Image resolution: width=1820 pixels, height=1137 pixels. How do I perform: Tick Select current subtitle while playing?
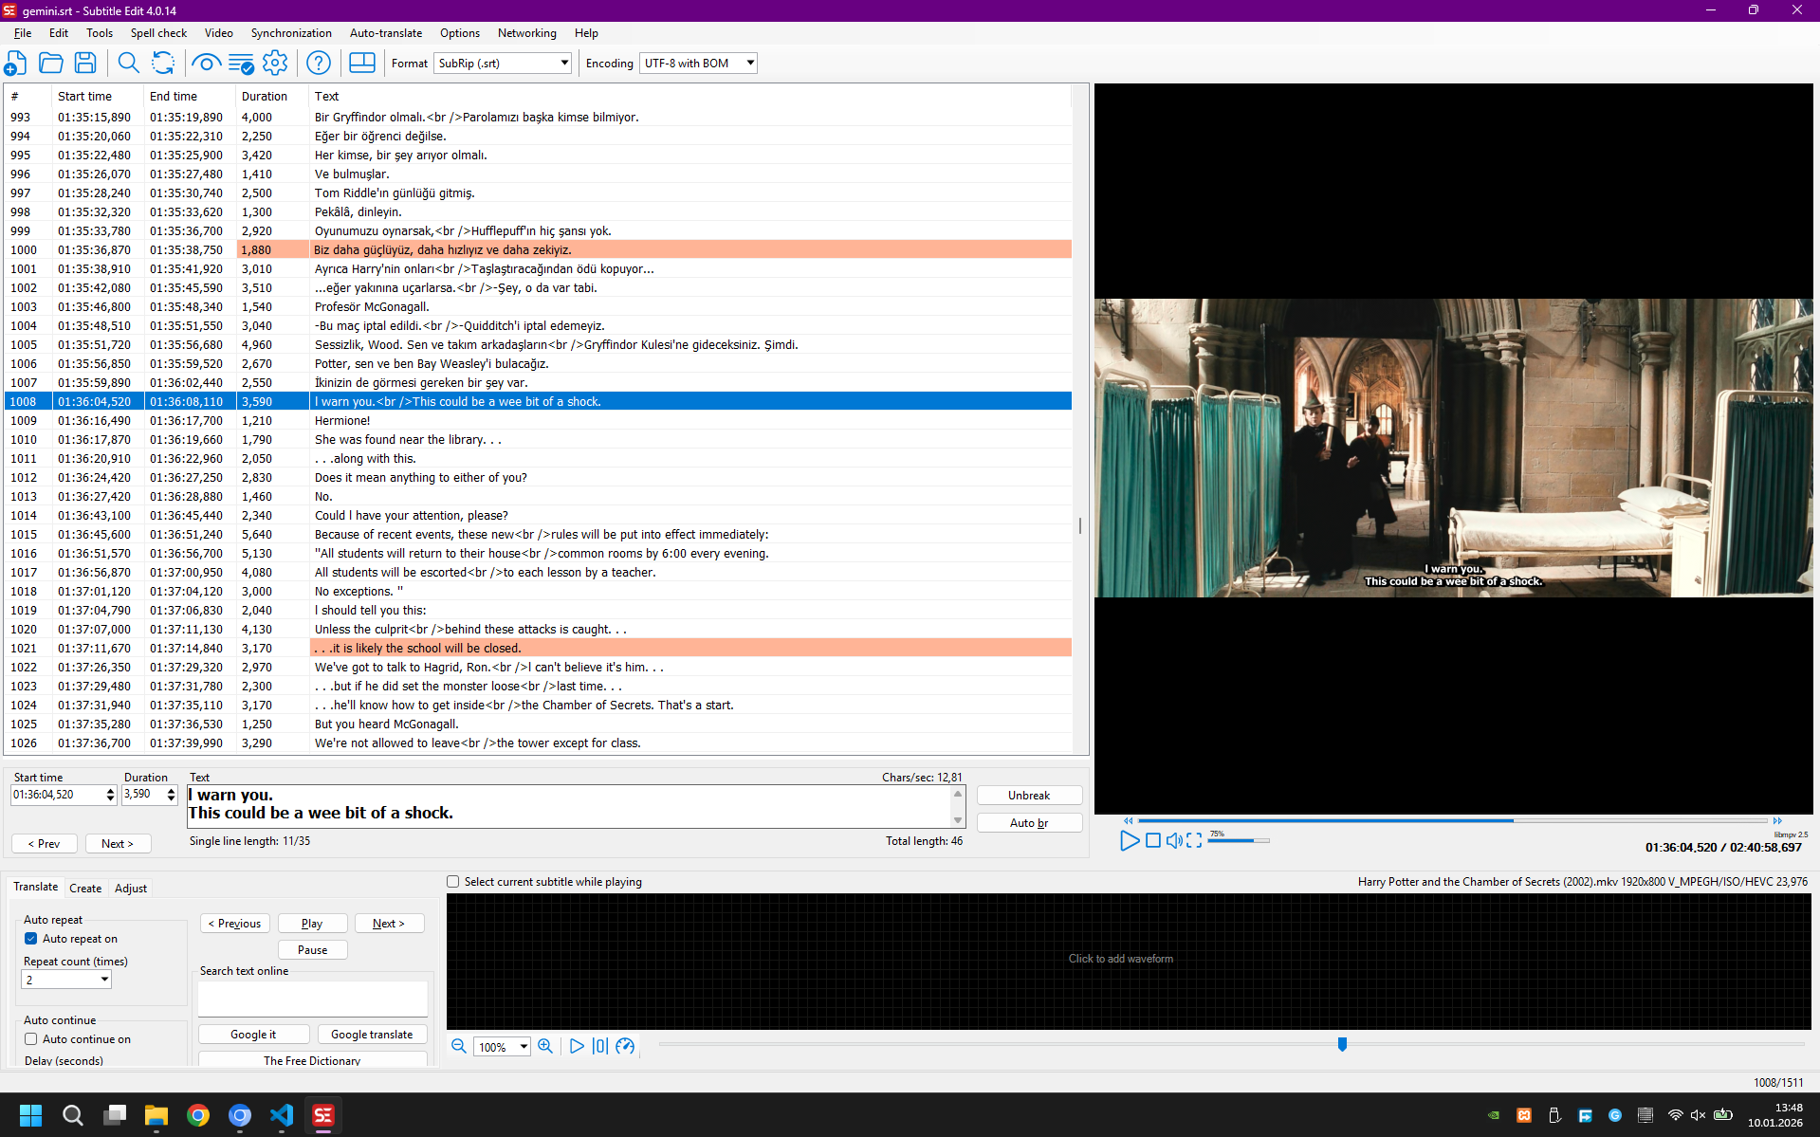(x=453, y=882)
